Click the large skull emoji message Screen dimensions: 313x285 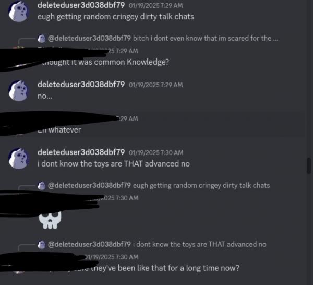pyautogui.click(x=50, y=220)
